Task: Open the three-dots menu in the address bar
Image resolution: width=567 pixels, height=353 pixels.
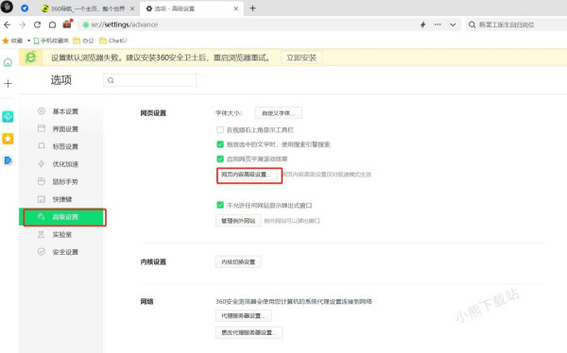Action: click(x=438, y=25)
